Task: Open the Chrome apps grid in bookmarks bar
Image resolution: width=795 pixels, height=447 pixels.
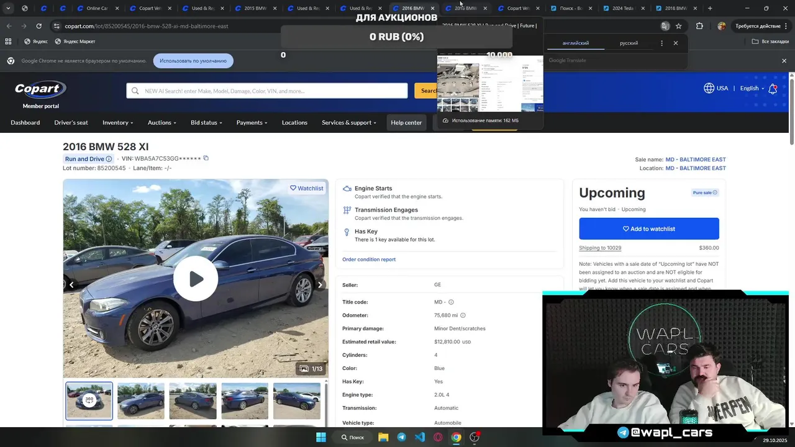Action: [x=8, y=42]
